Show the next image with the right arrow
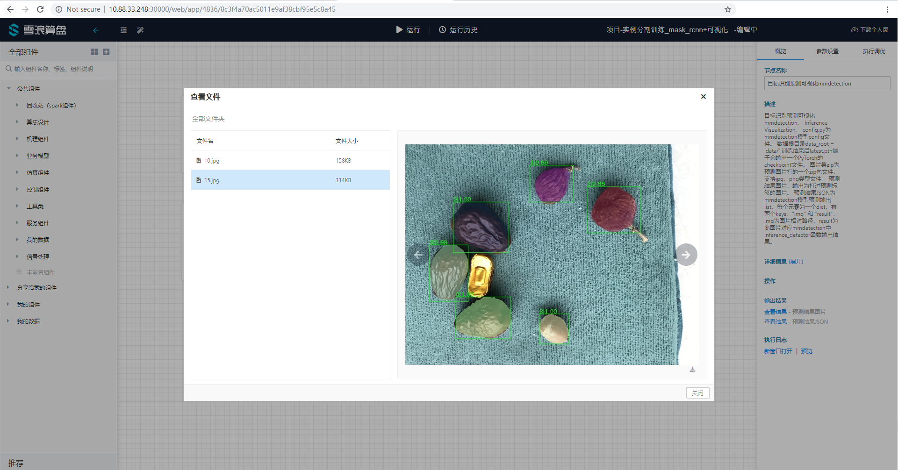The height and width of the screenshot is (470, 898). tap(686, 255)
